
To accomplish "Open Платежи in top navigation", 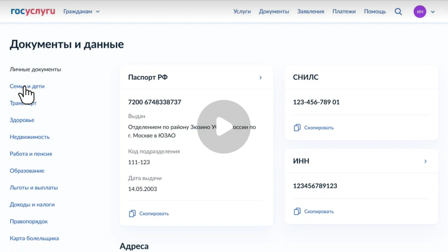I will (x=344, y=12).
